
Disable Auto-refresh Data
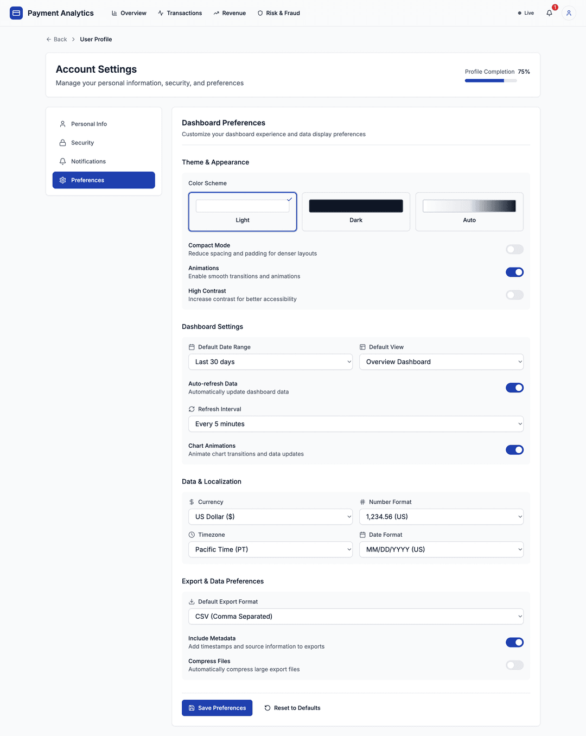pyautogui.click(x=514, y=388)
